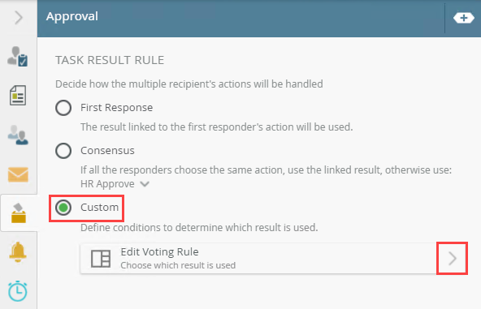Click the Edit Voting Rule layout icon
481x309 pixels.
tap(101, 259)
